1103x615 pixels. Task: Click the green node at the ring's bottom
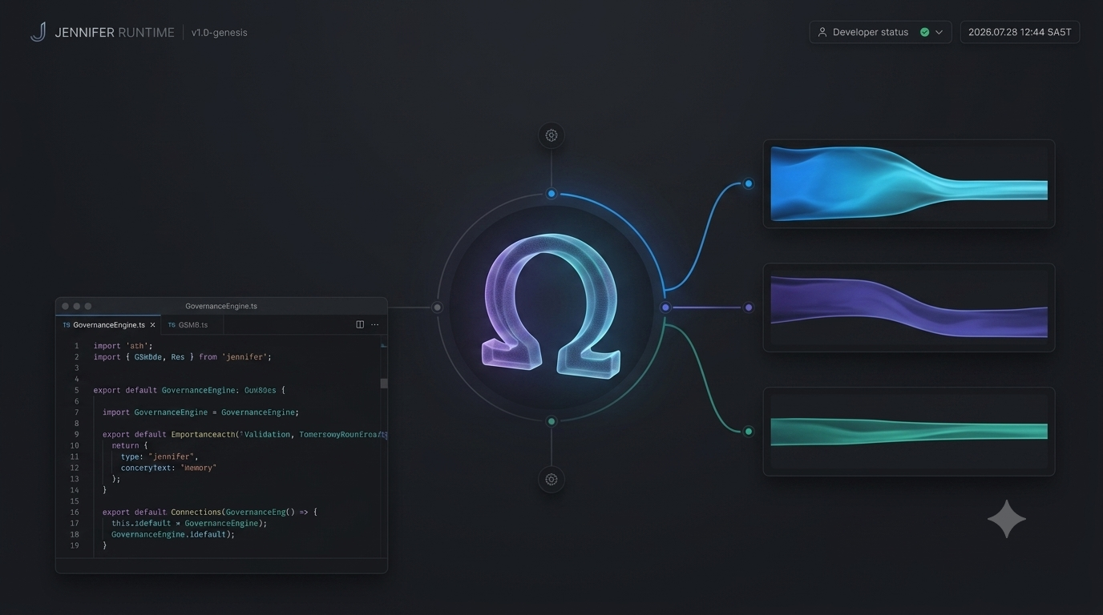point(551,421)
